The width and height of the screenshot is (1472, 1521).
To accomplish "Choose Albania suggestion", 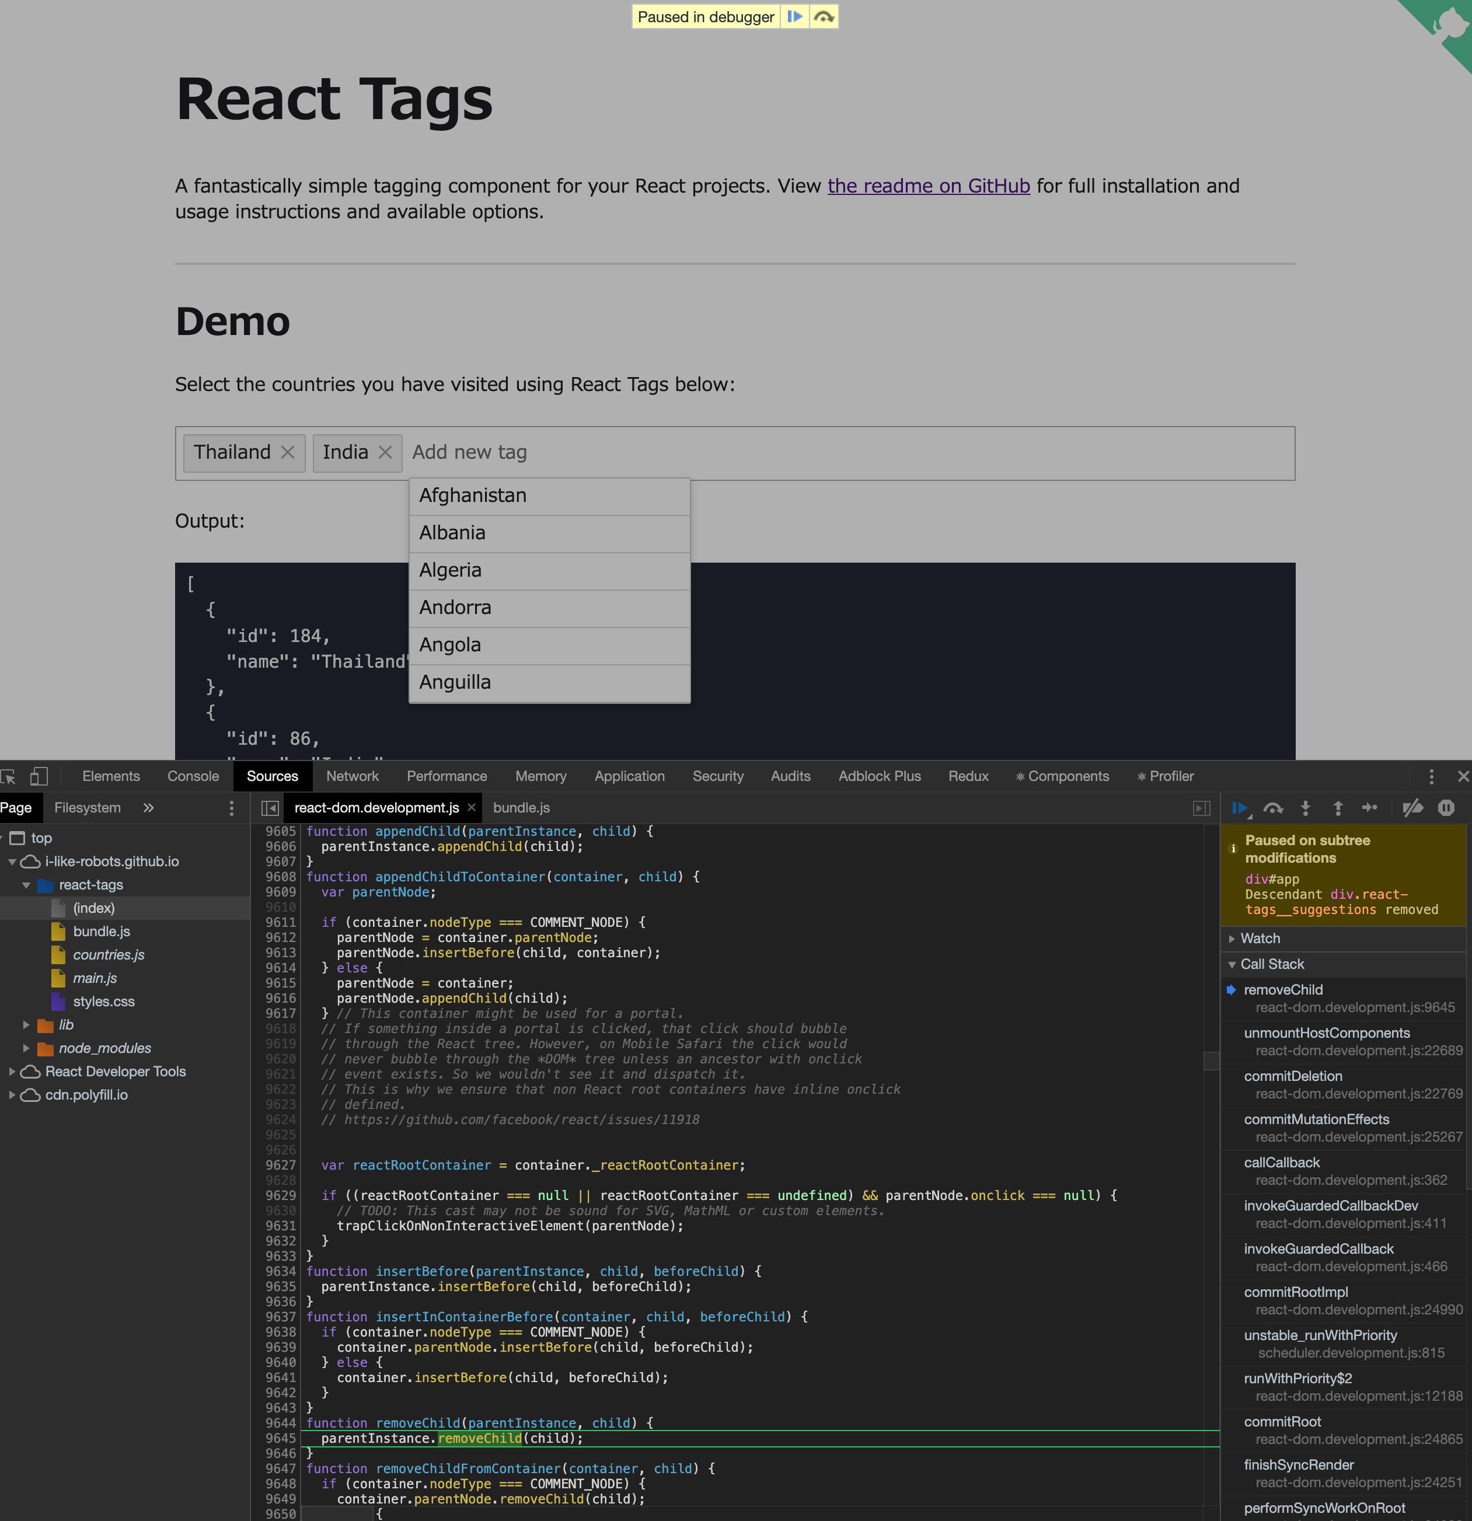I will (549, 533).
